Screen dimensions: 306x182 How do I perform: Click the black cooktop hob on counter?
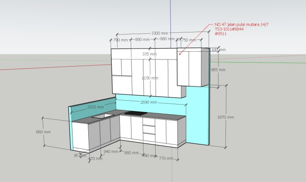[135, 114]
